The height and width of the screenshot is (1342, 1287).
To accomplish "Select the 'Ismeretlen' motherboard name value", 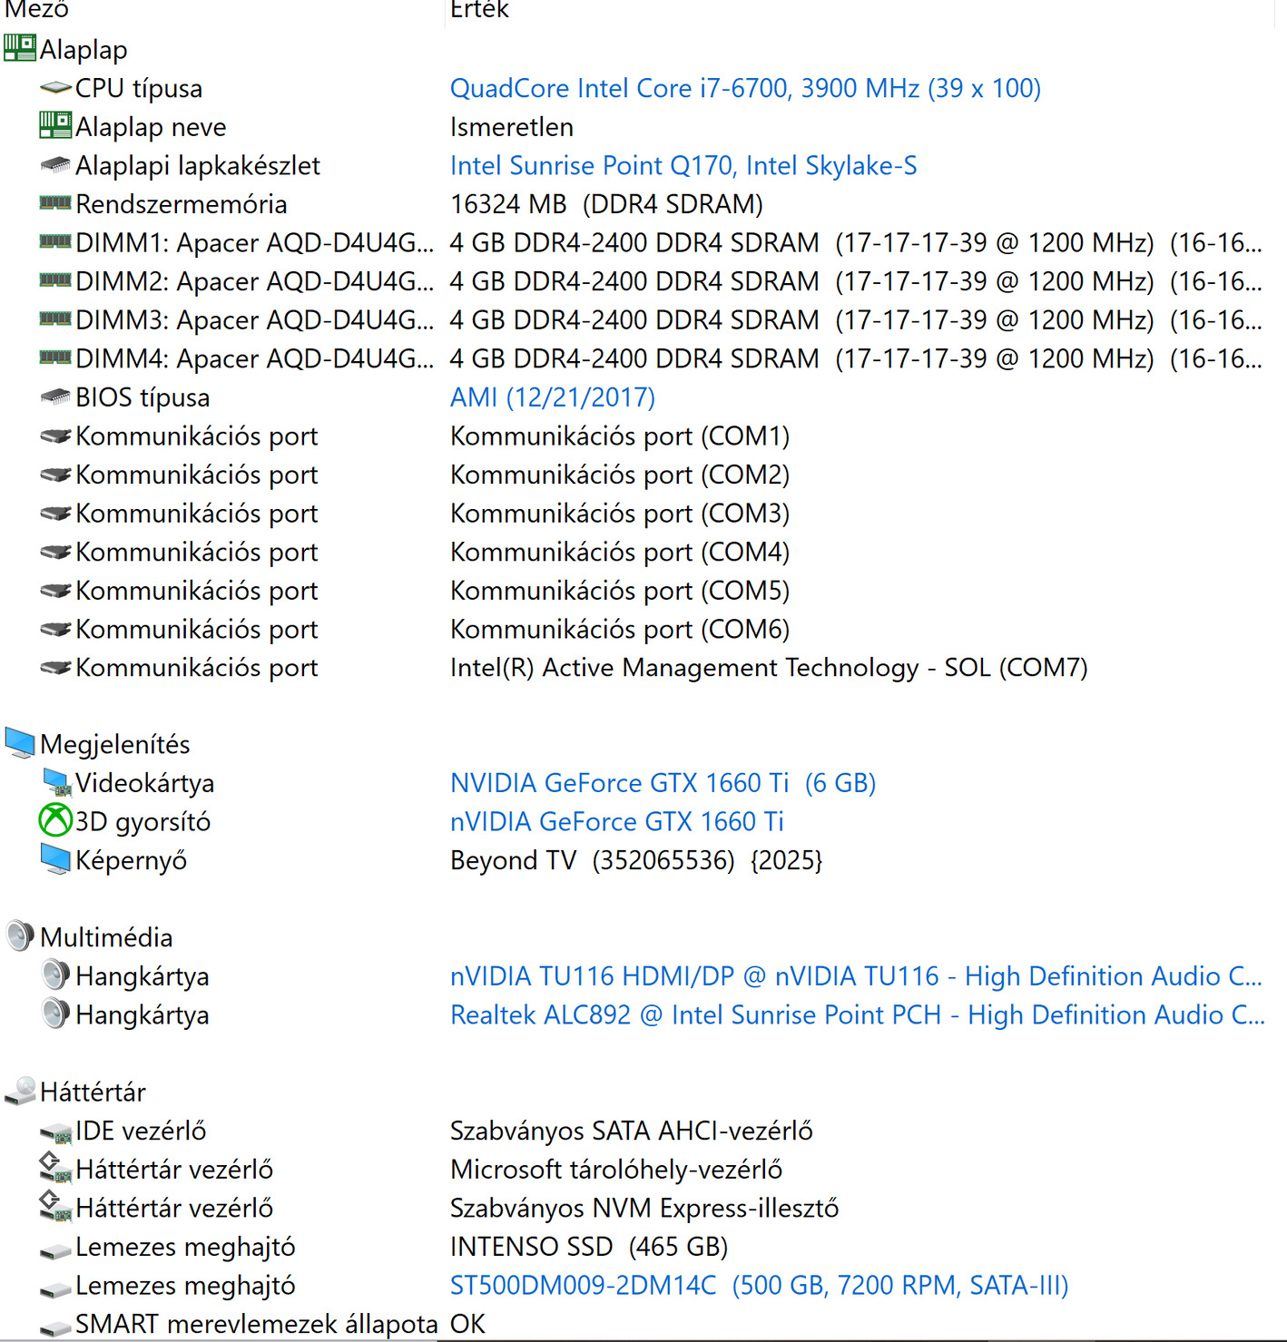I will point(512,127).
